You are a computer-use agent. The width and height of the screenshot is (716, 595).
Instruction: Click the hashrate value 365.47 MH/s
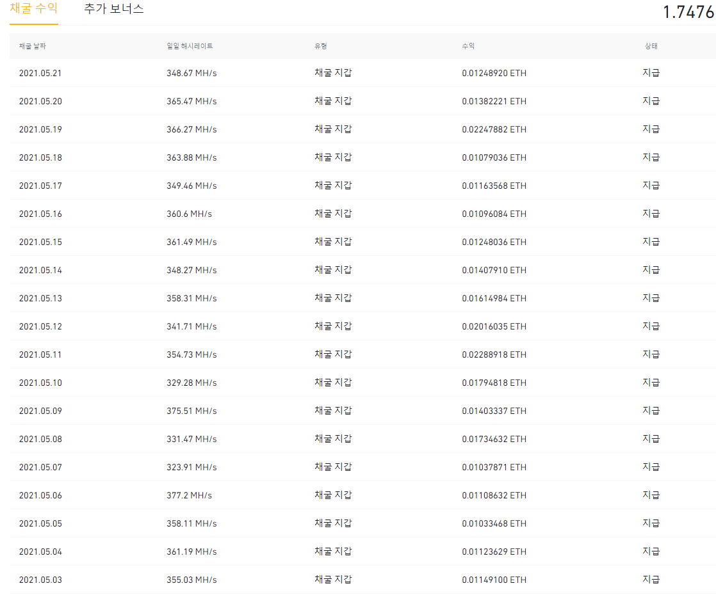click(191, 101)
